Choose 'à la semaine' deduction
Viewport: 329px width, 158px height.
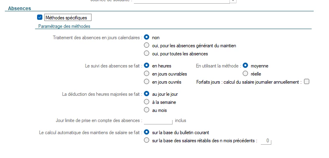pyautogui.click(x=146, y=102)
